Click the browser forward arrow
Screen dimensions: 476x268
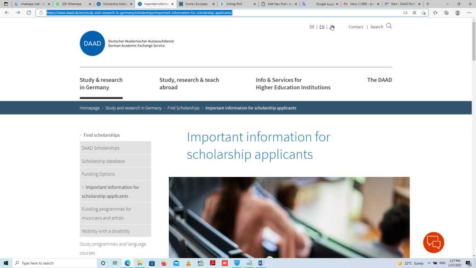[18, 13]
